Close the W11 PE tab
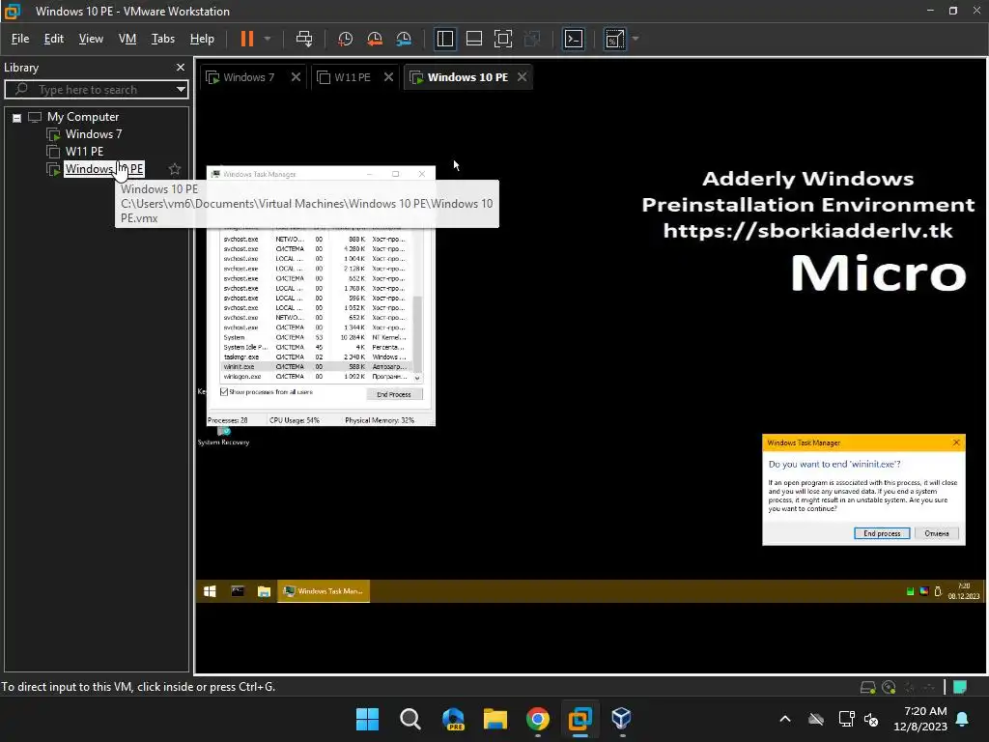The height and width of the screenshot is (742, 989). (x=388, y=77)
